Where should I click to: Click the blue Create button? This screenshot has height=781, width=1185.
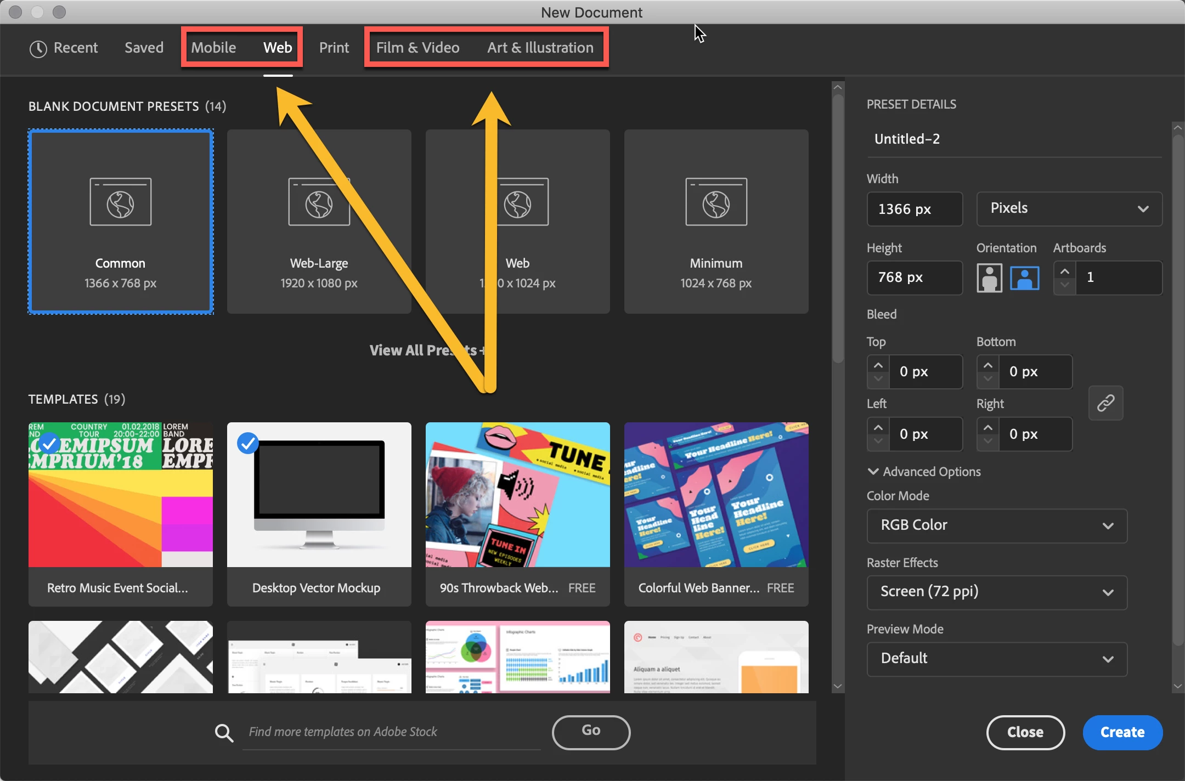1122,732
